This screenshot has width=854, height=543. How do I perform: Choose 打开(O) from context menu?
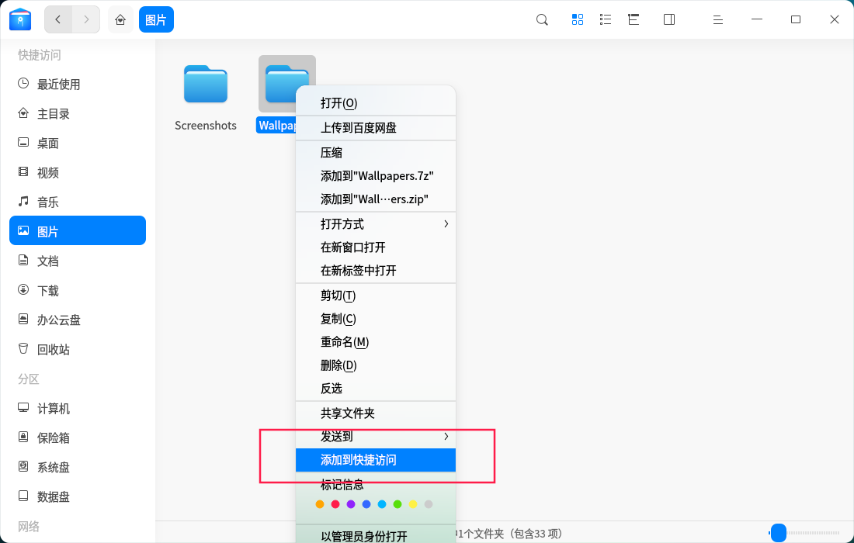(375, 103)
